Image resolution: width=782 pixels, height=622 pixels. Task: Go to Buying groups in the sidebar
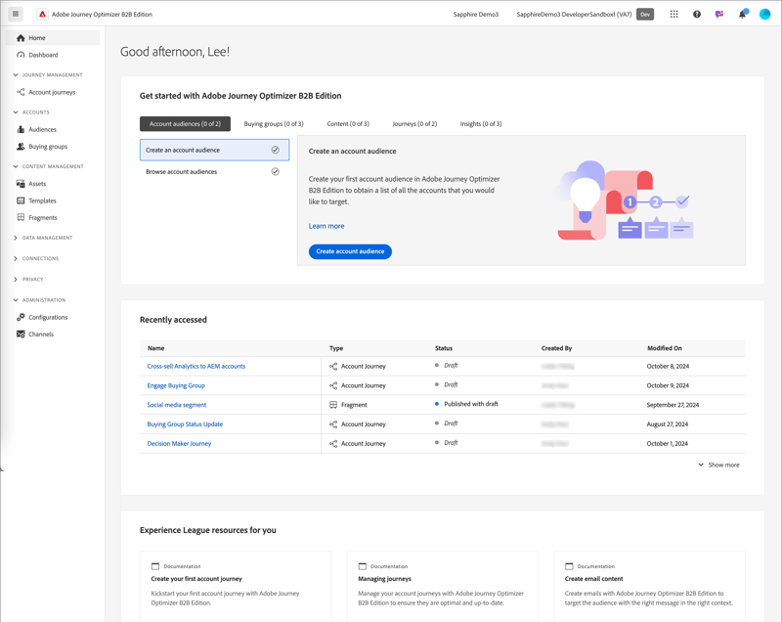click(x=47, y=146)
